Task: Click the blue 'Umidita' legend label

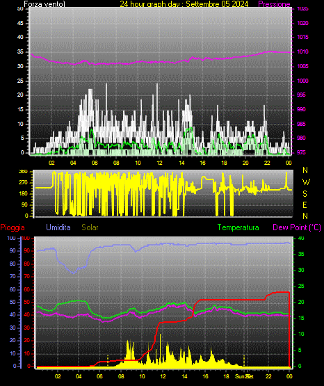Action: point(58,227)
